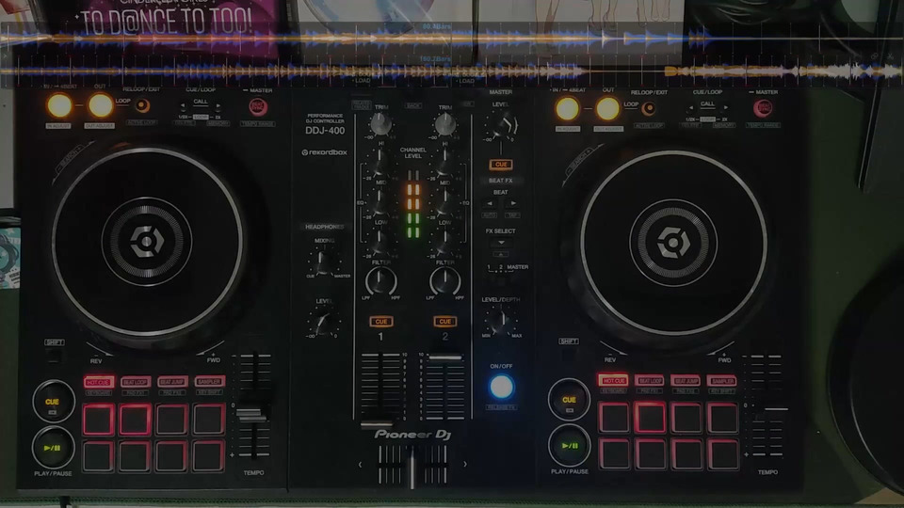Enable BEAT SYNC on the right deck

[764, 108]
